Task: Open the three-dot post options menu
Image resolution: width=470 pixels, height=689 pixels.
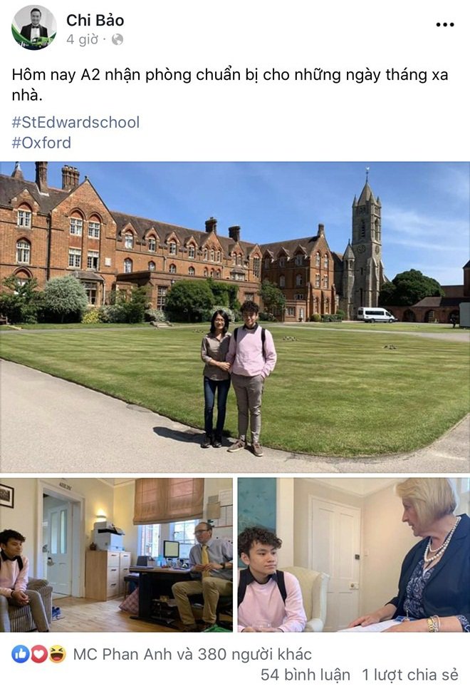Action: click(445, 25)
